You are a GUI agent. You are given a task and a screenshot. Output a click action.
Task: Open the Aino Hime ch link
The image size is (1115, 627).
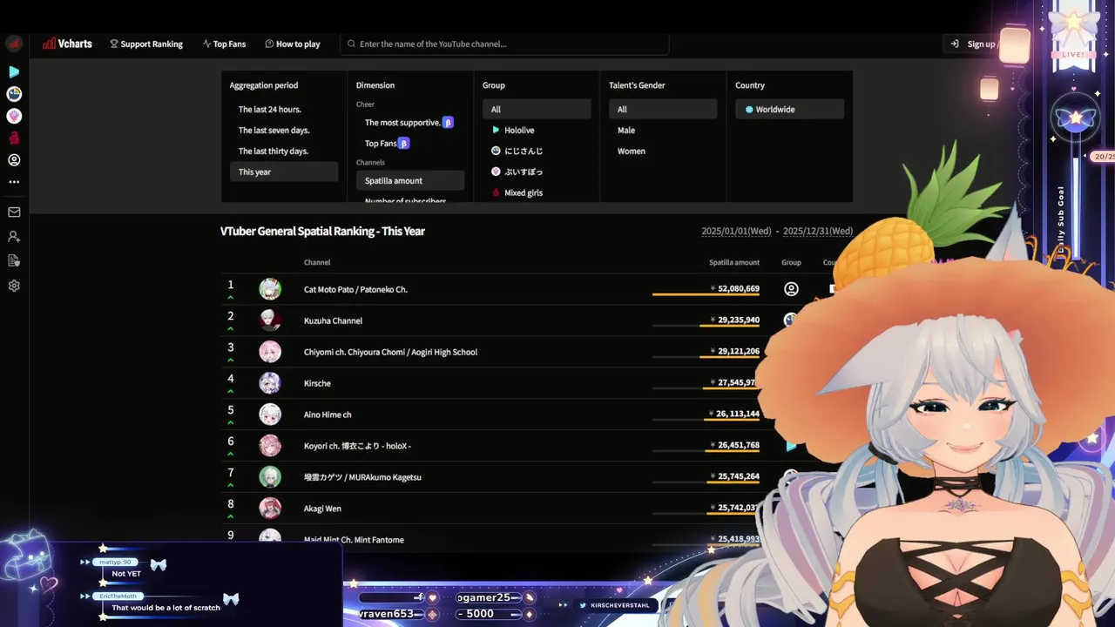(328, 415)
